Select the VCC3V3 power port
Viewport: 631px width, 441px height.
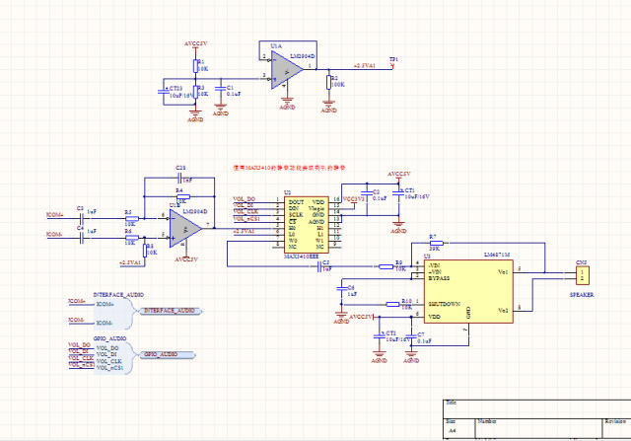[x=354, y=200]
